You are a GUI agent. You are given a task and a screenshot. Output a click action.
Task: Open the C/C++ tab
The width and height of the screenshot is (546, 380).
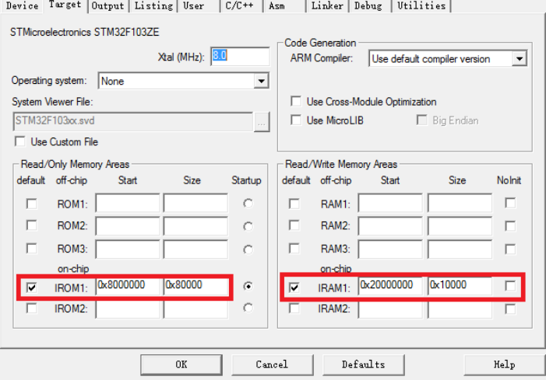coord(240,6)
